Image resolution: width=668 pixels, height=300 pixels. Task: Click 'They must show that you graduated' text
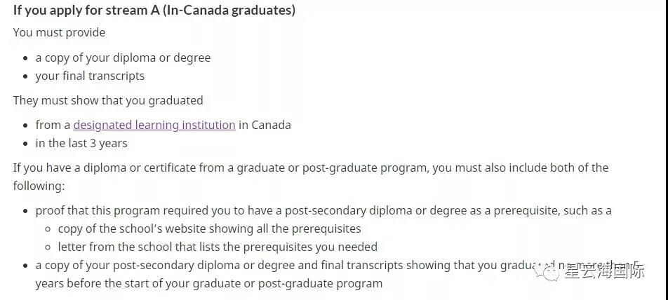coord(108,100)
